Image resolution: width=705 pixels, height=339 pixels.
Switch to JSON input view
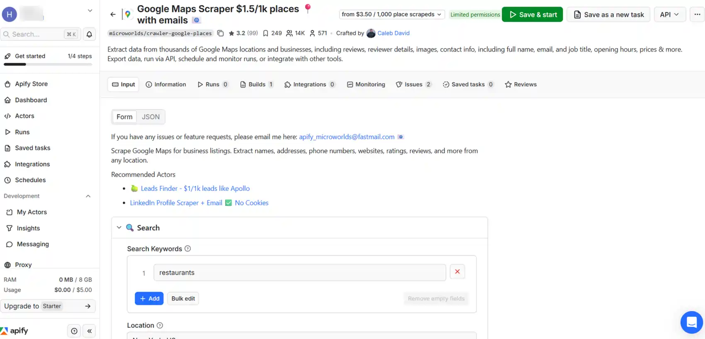pyautogui.click(x=151, y=117)
